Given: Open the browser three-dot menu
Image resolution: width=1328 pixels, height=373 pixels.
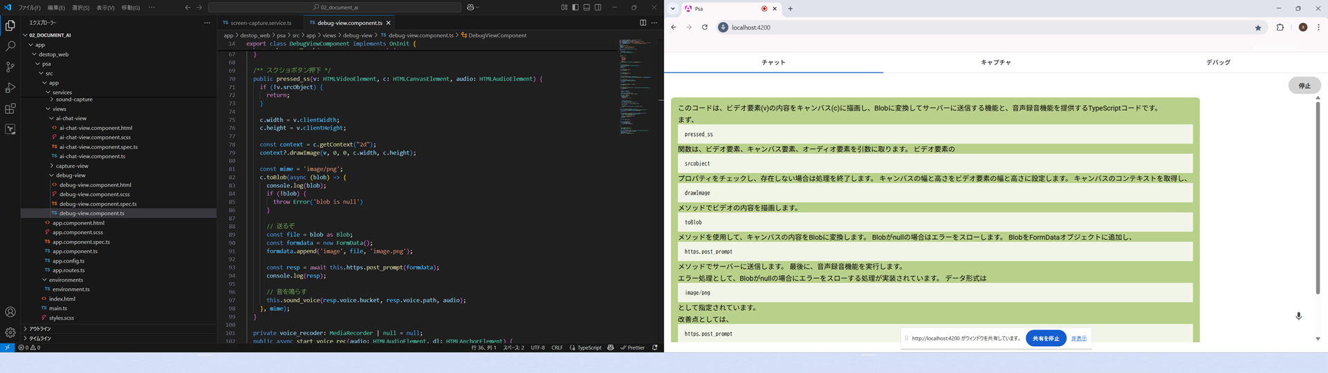Looking at the screenshot, I should (1319, 28).
